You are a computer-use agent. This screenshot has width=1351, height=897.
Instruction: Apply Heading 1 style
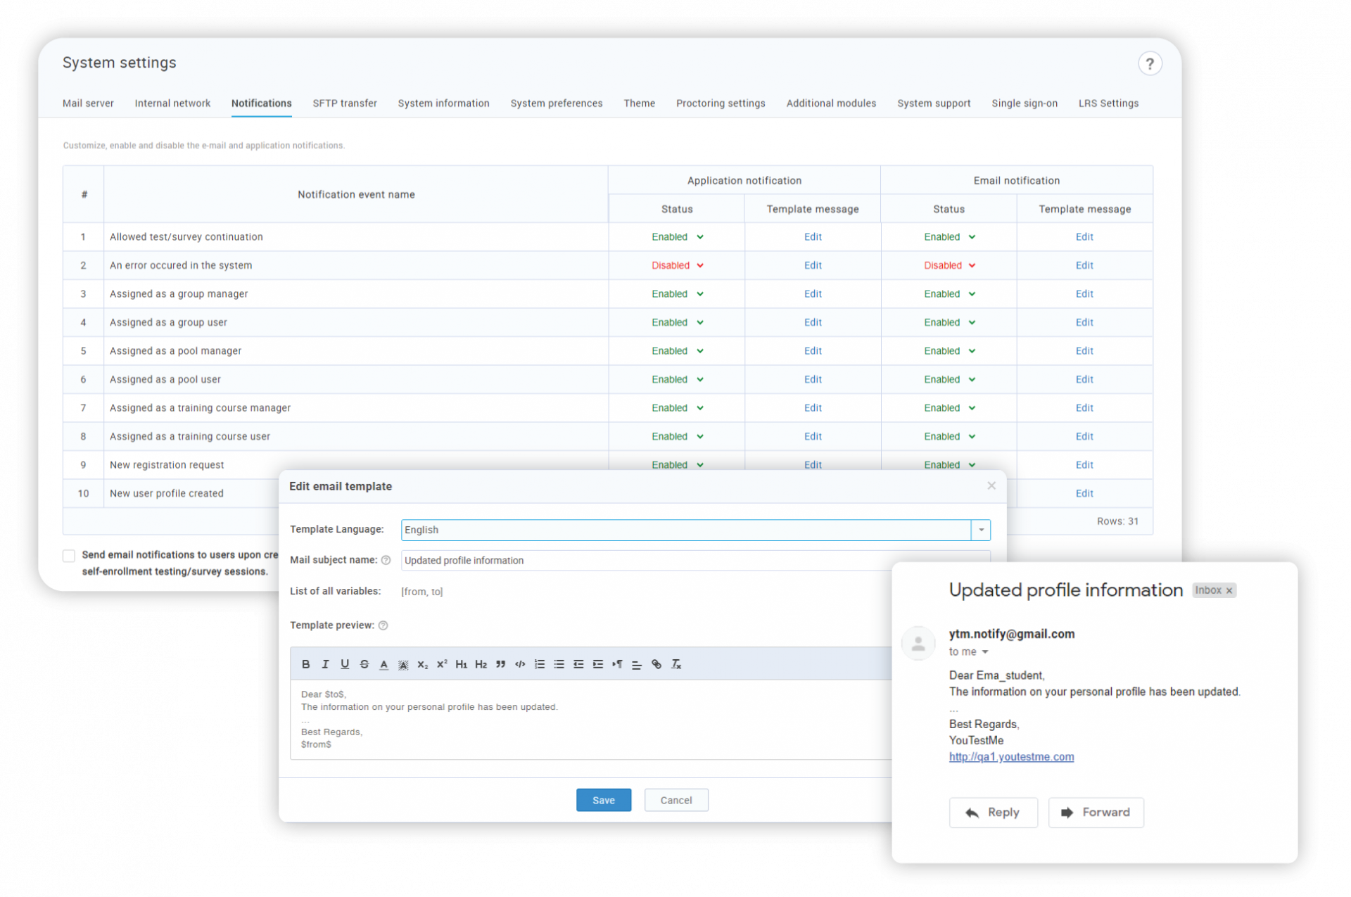click(x=462, y=664)
